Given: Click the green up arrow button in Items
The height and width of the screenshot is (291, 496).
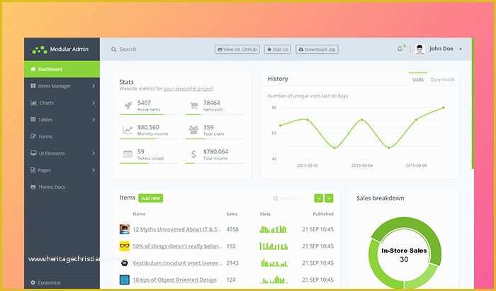Looking at the screenshot, I should 319,199.
